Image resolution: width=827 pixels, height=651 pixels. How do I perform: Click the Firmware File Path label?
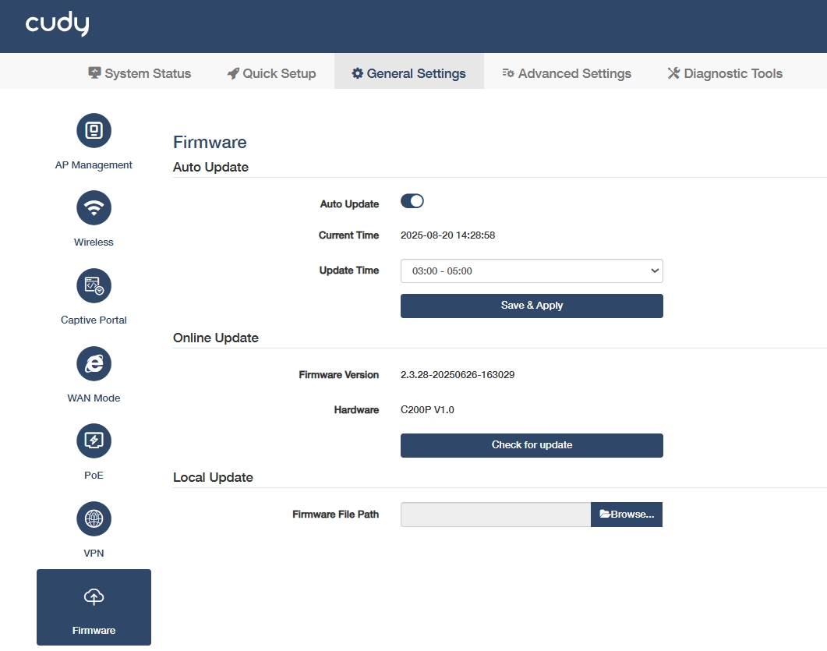coord(336,514)
